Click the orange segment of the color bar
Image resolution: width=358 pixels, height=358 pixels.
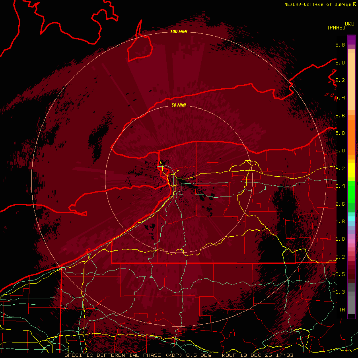point(351,137)
